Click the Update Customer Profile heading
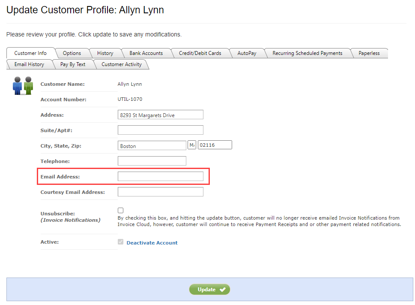Image resolution: width=415 pixels, height=305 pixels. 85,10
